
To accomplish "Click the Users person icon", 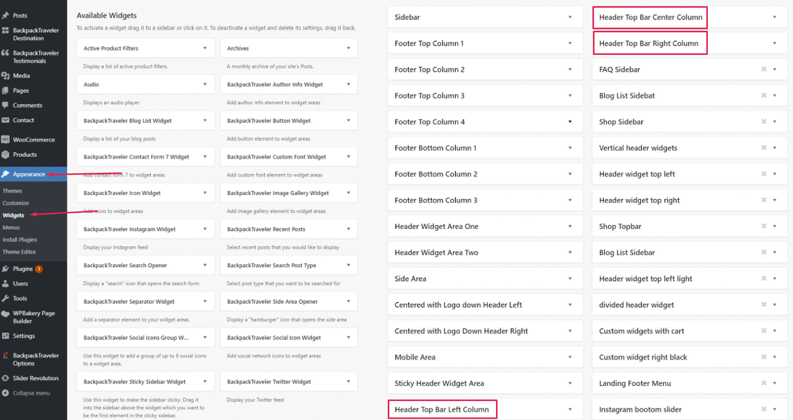I will pyautogui.click(x=6, y=284).
